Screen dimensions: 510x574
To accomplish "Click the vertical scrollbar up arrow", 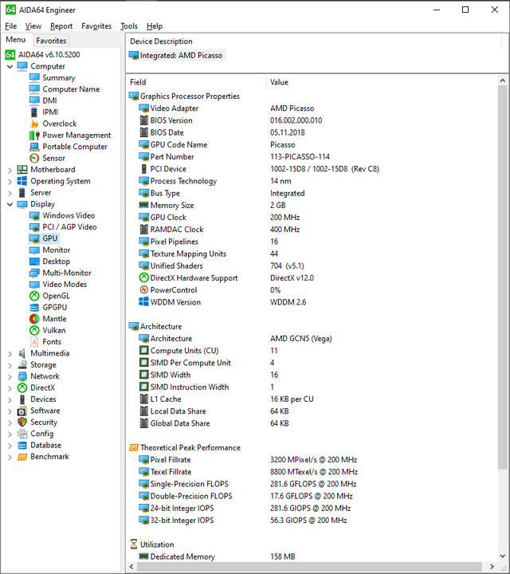I will click(x=502, y=81).
